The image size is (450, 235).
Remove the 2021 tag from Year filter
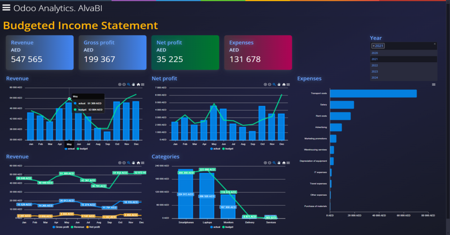pyautogui.click(x=373, y=46)
